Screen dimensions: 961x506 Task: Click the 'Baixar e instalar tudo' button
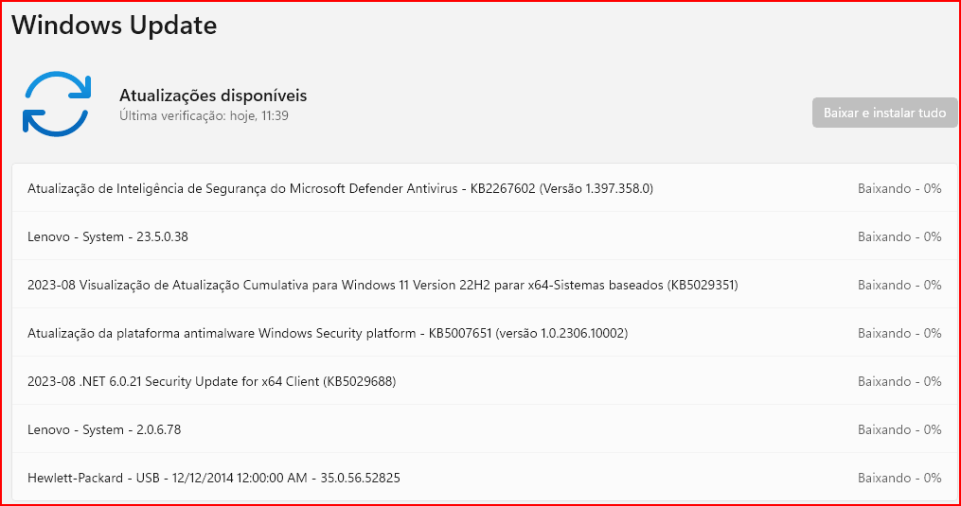pyautogui.click(x=884, y=113)
